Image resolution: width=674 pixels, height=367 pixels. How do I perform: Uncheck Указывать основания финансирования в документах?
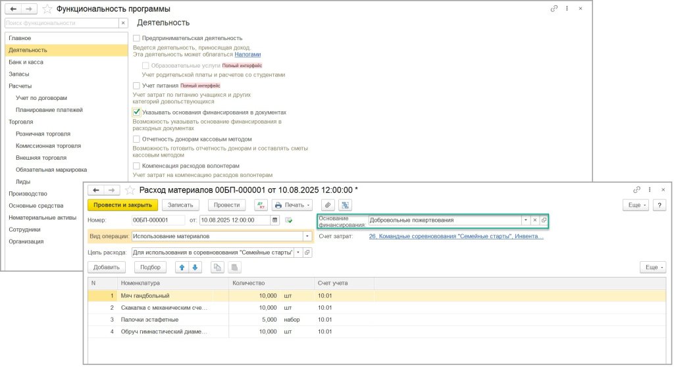click(136, 112)
